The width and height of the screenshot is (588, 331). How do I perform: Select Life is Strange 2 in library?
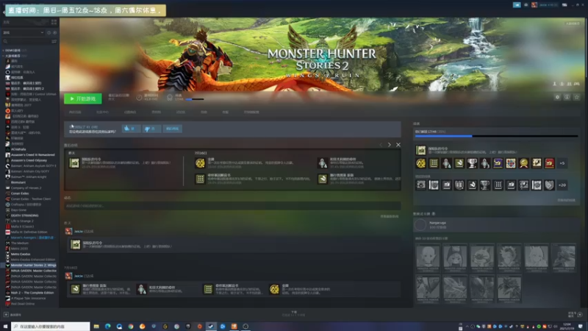[22, 221]
